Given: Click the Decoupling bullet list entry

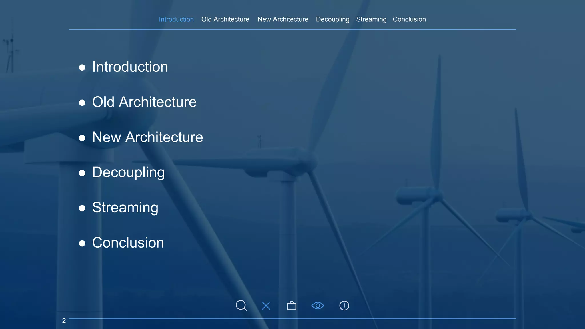Looking at the screenshot, I should (128, 172).
